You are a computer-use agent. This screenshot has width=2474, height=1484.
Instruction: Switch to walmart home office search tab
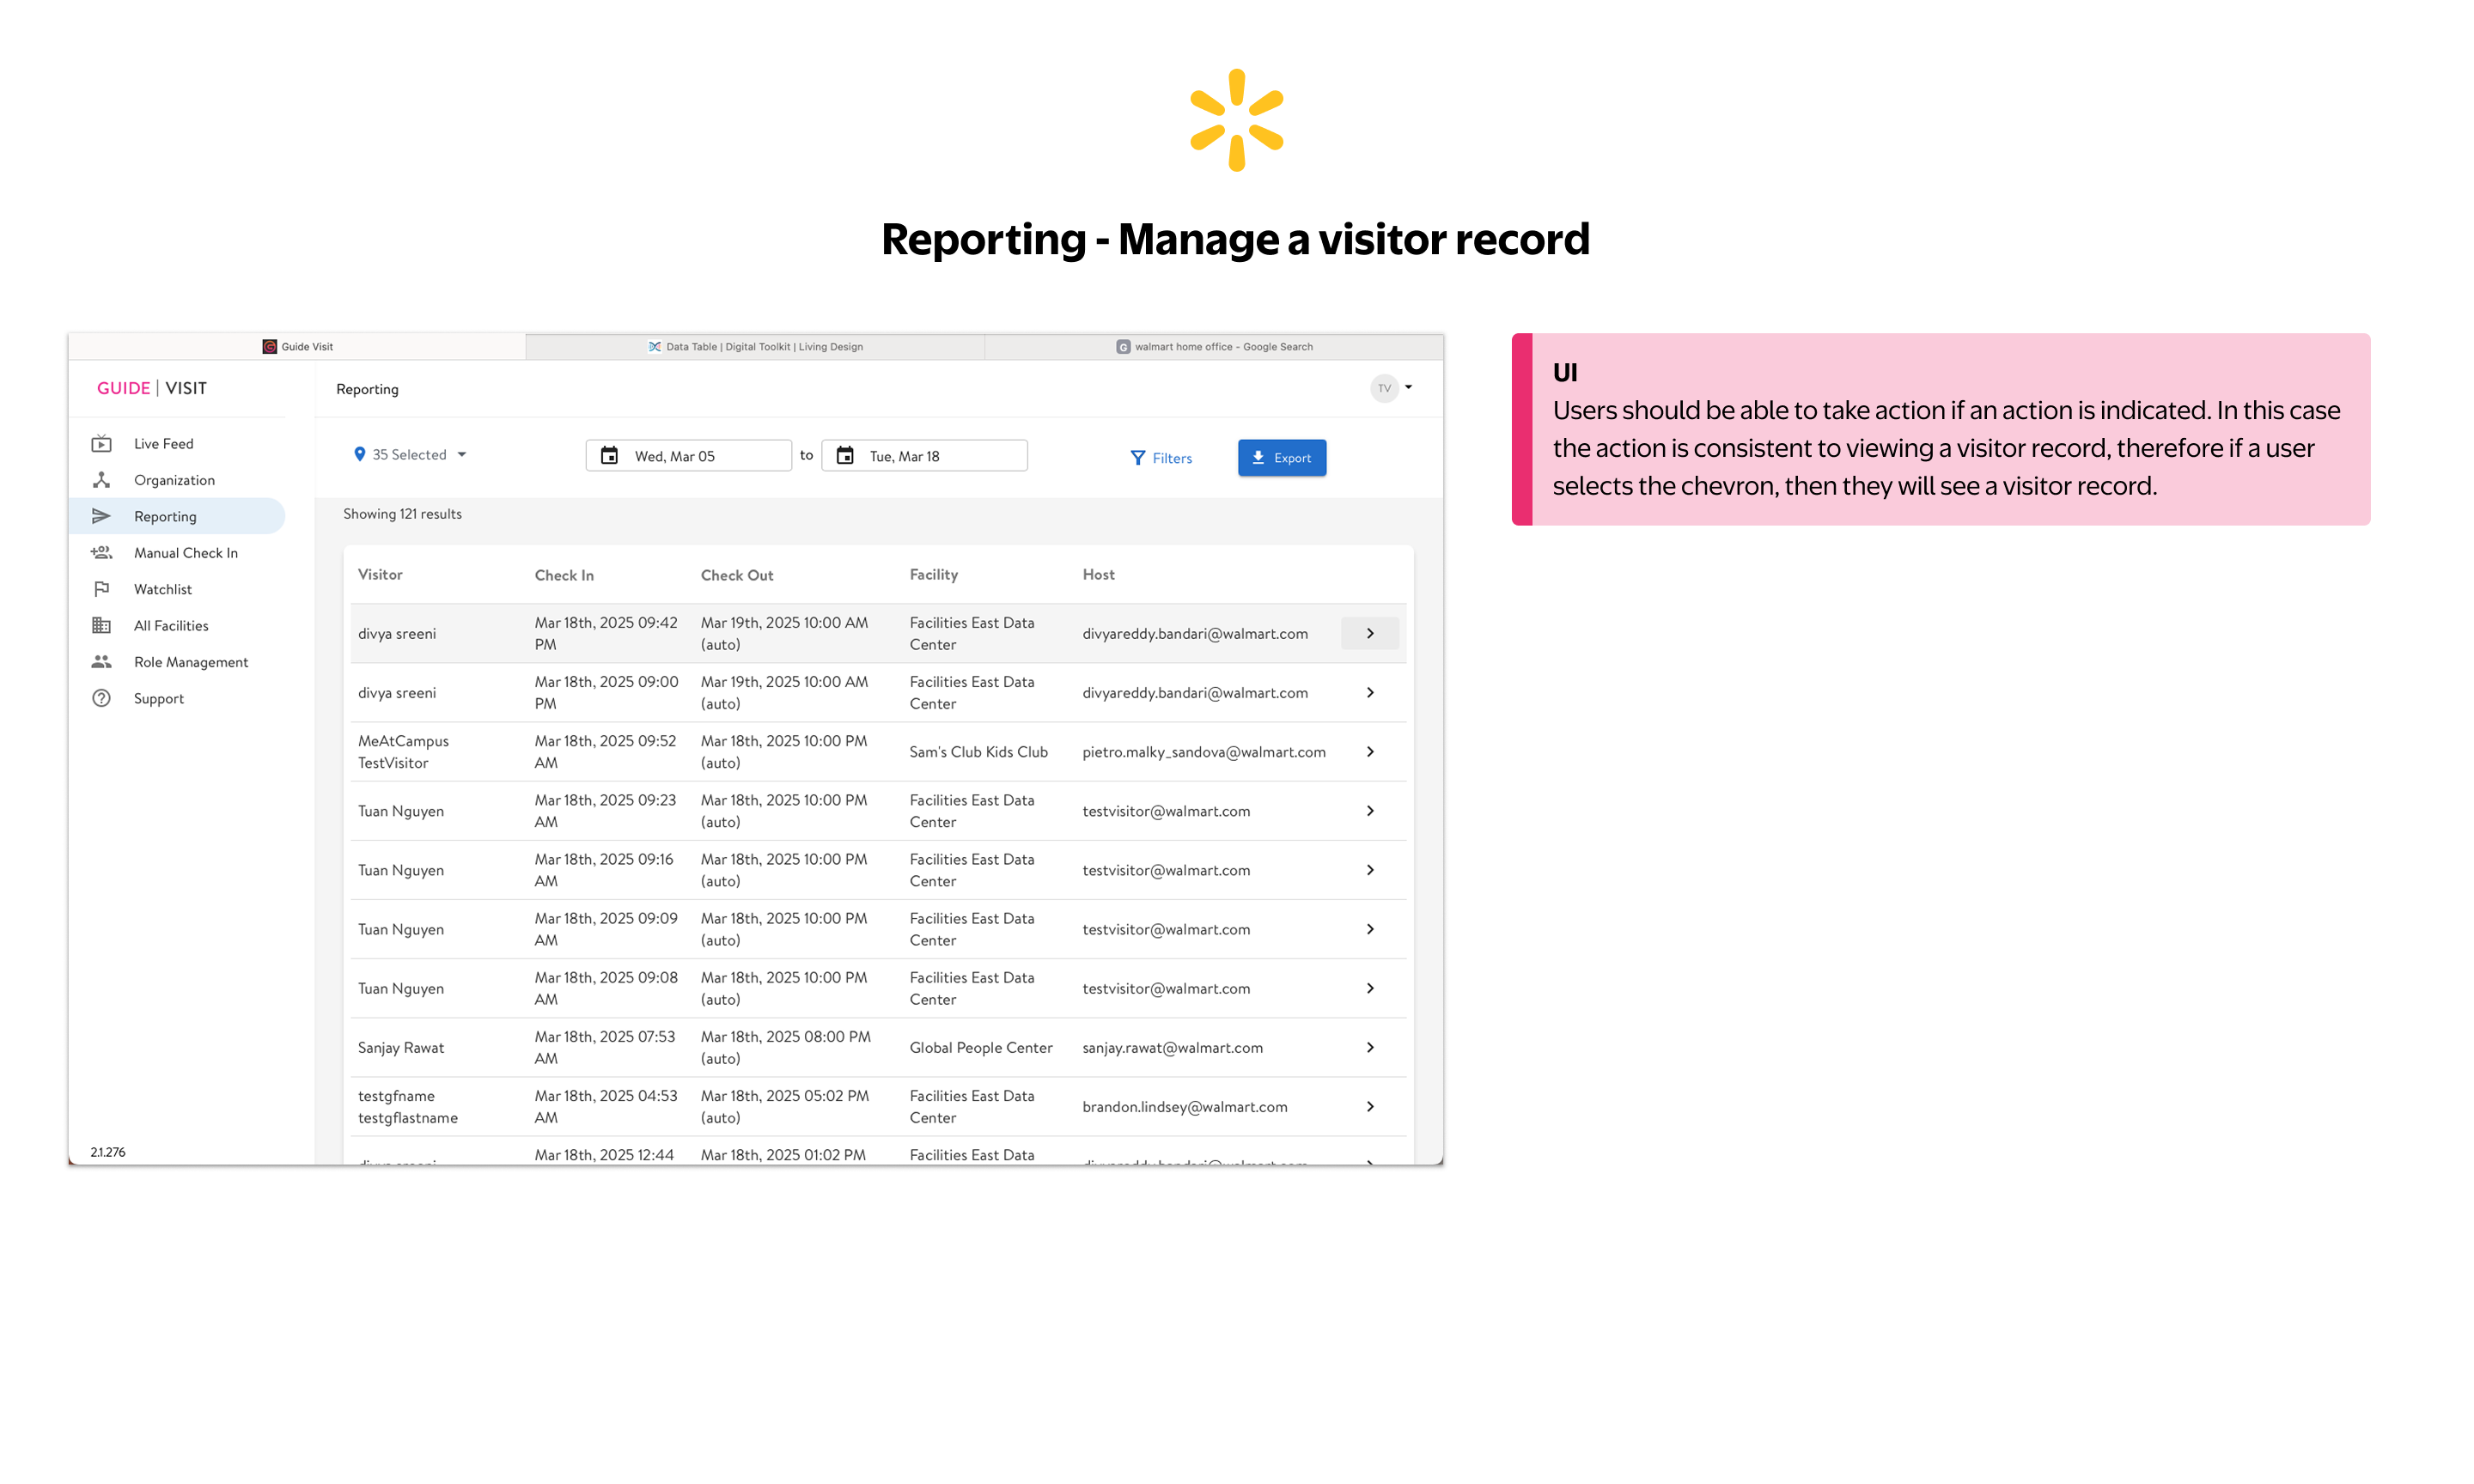(x=1214, y=347)
